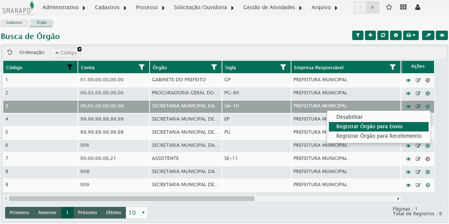Click the add new Órgão plus icon

pos(370,36)
